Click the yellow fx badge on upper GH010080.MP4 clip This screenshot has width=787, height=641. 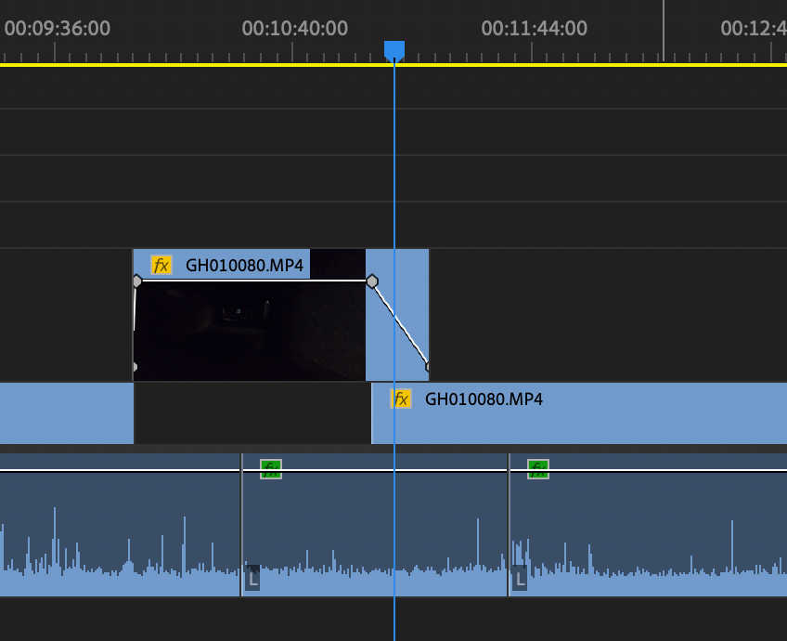click(x=160, y=264)
